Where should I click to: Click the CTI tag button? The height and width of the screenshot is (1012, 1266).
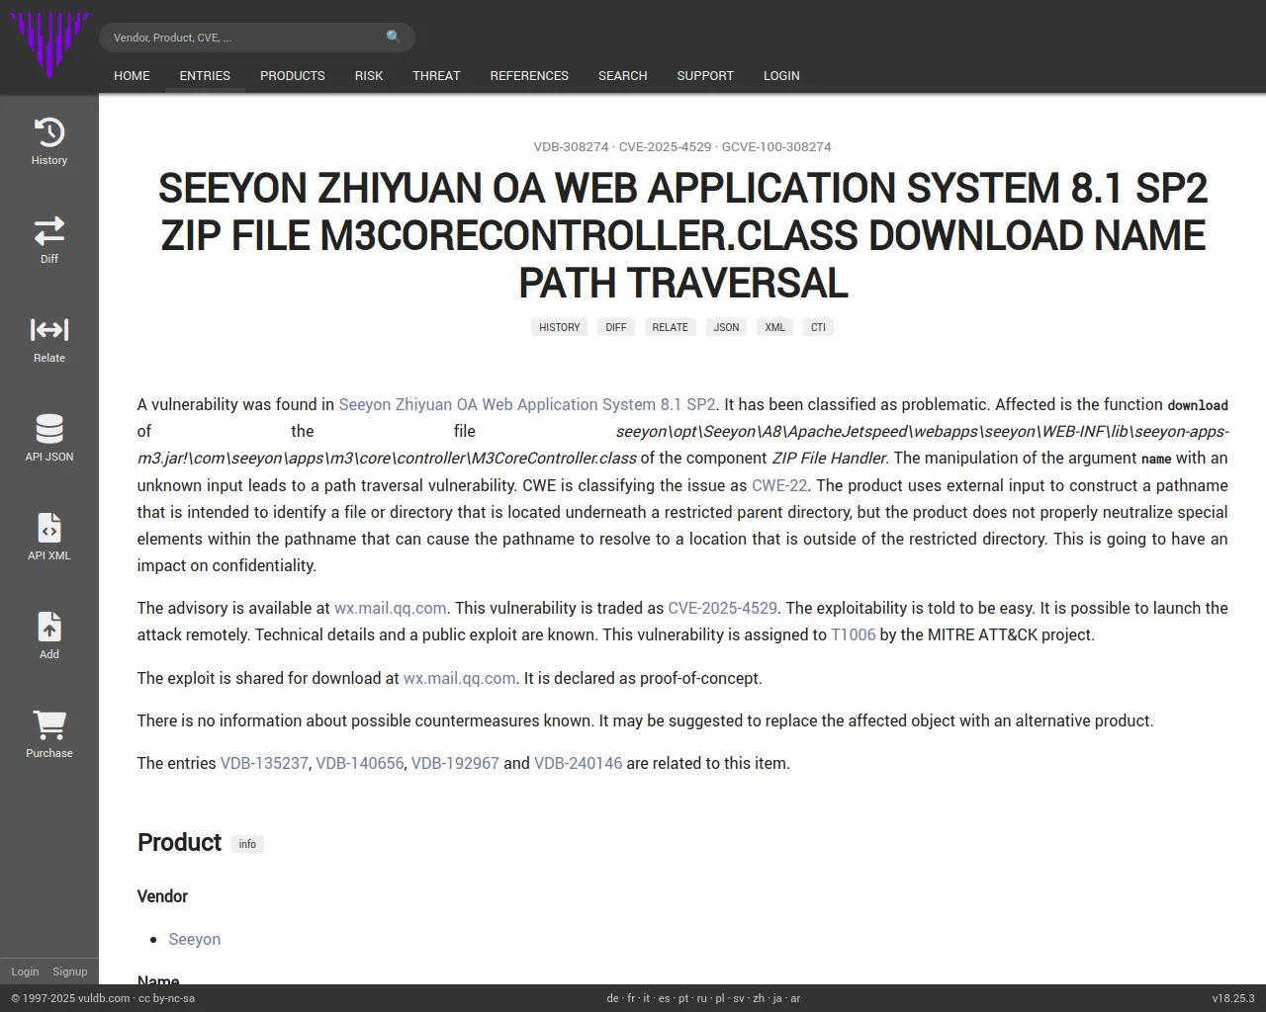(x=818, y=327)
